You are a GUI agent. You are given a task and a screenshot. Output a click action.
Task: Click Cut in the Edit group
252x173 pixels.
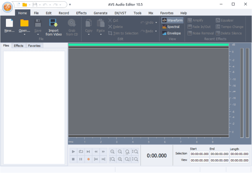[113, 20]
